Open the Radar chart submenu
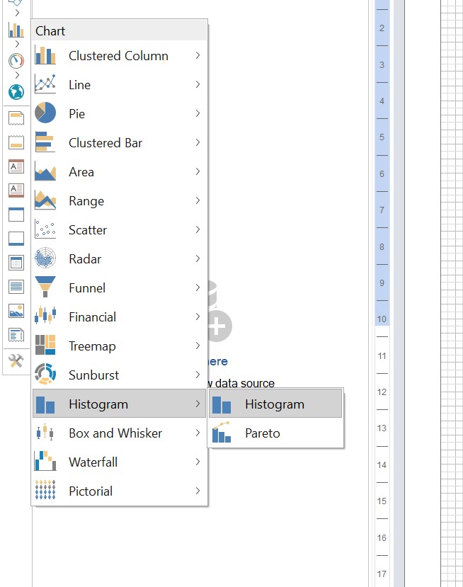This screenshot has height=587, width=463. click(x=120, y=258)
